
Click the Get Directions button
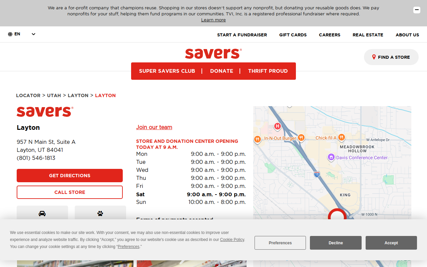[x=70, y=176]
